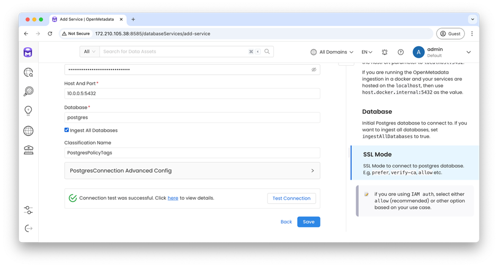This screenshot has height=267, width=498.
Task: Click the 'here' link for connection details
Action: point(173,198)
